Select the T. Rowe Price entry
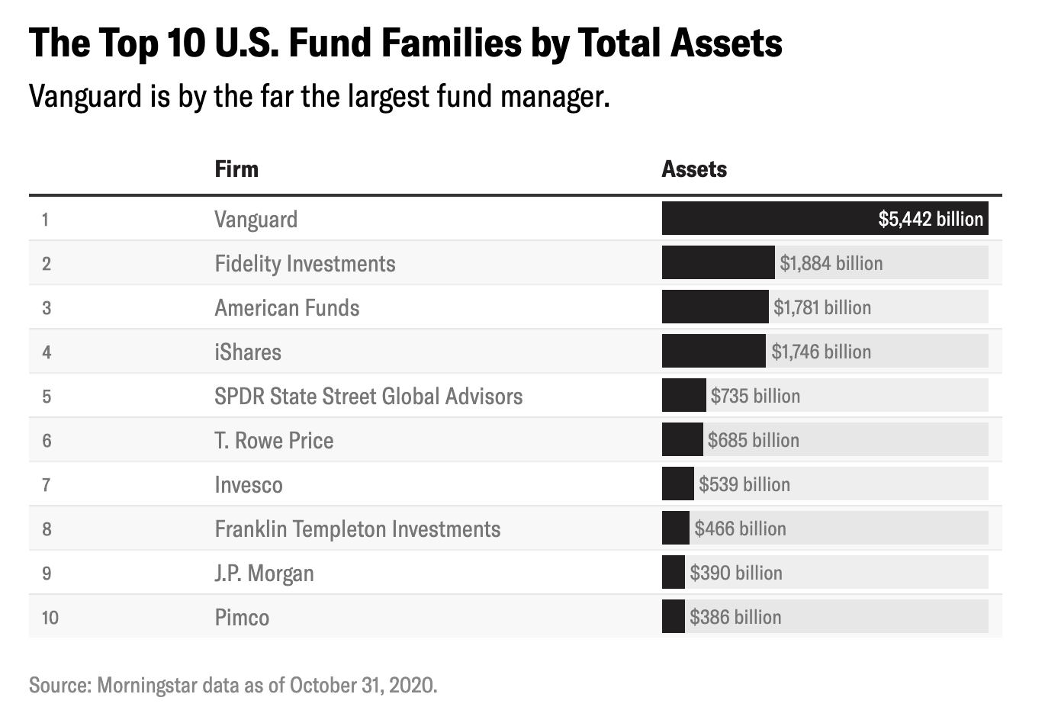This screenshot has height=723, width=1045. tap(274, 441)
